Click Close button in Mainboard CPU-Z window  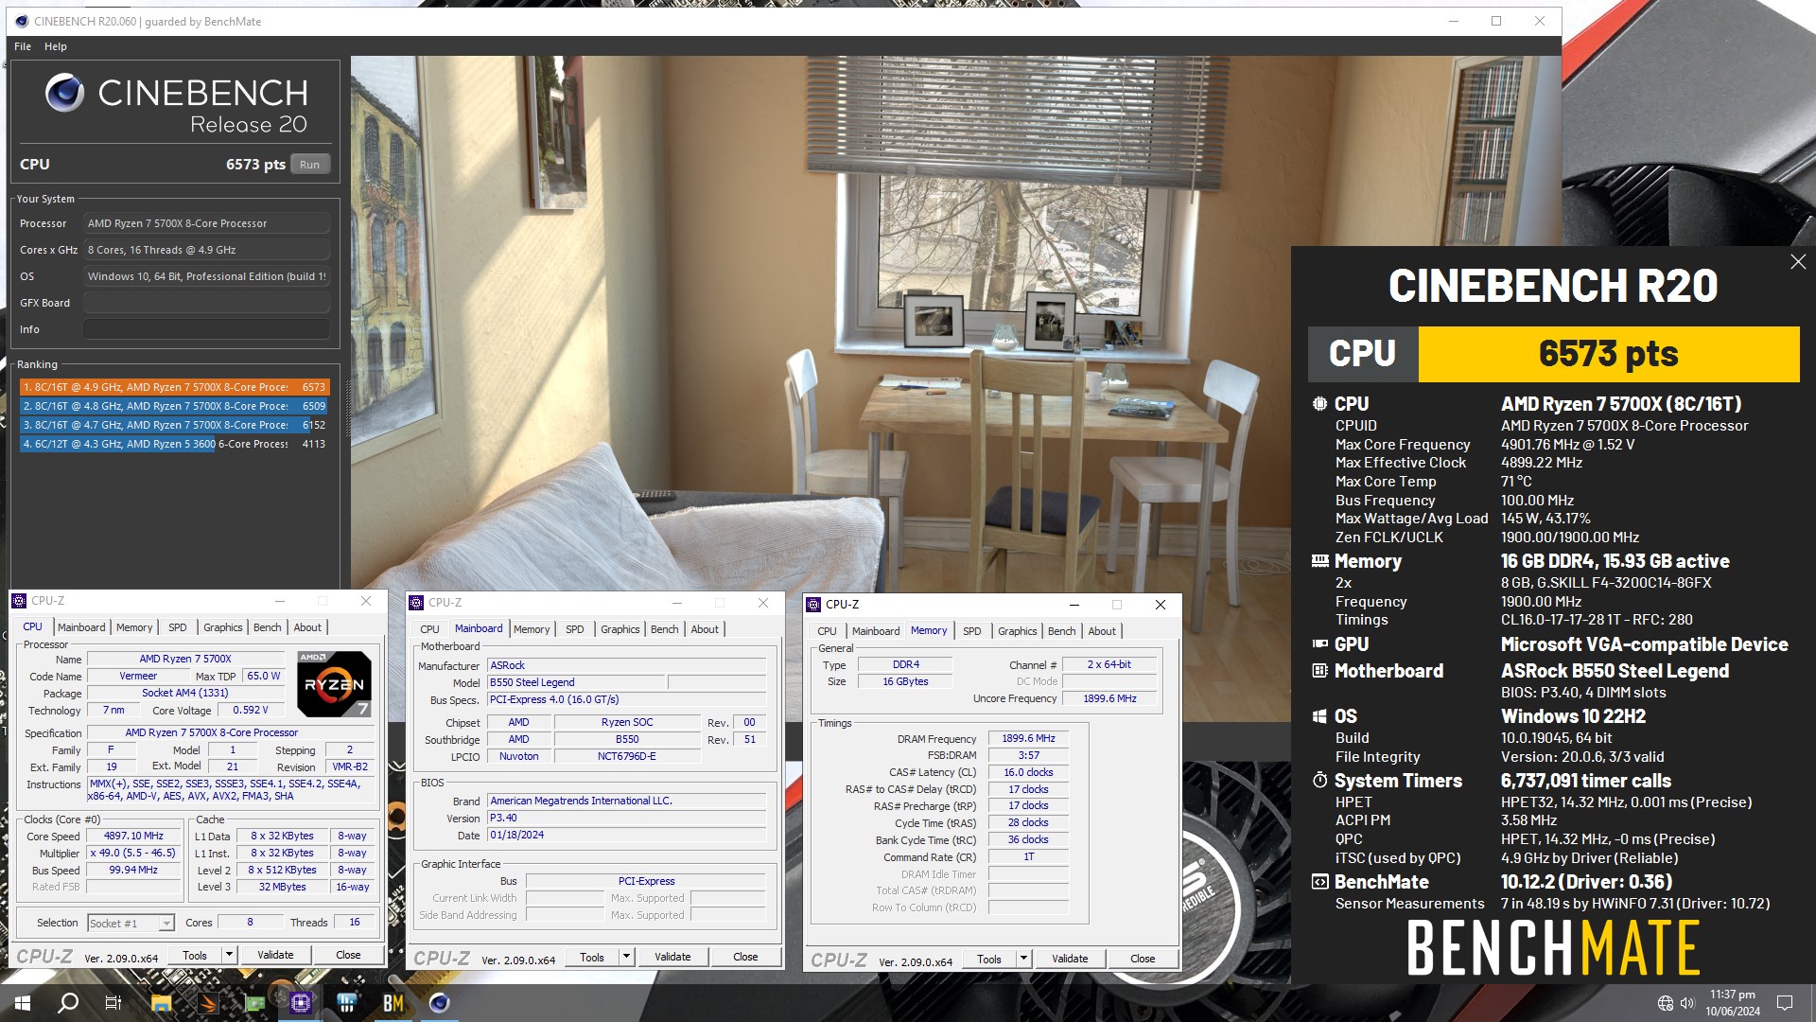pos(745,957)
